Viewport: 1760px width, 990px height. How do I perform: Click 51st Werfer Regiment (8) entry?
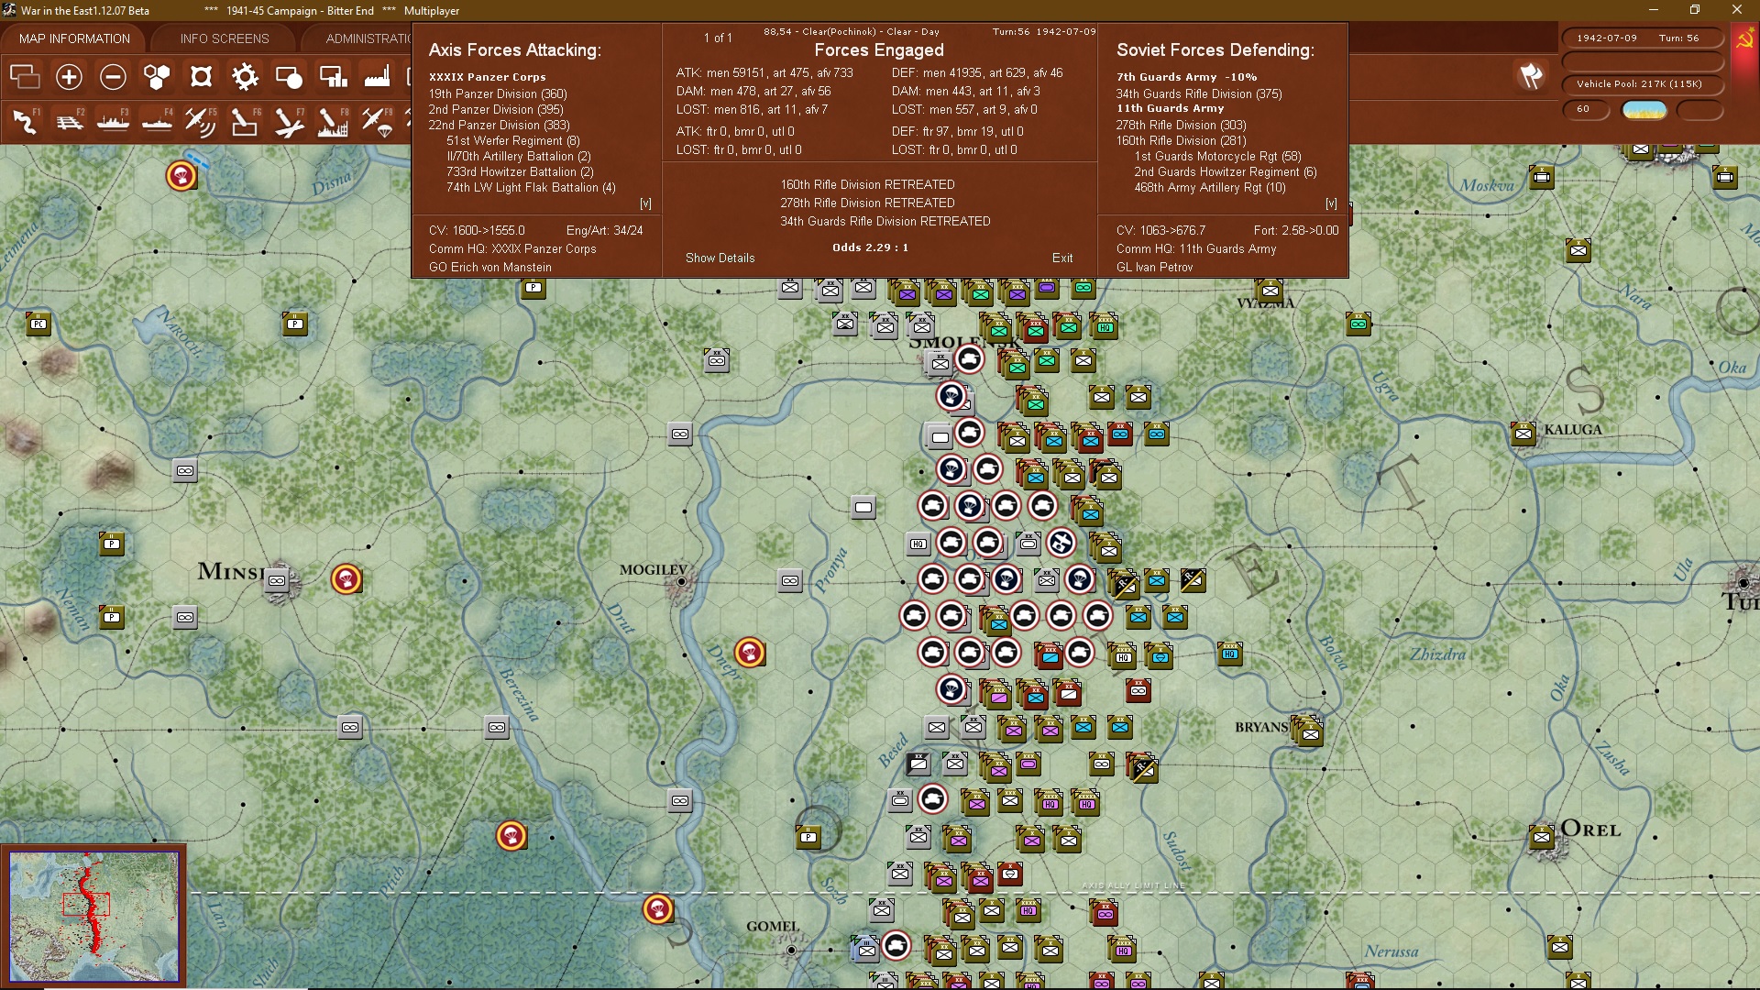(513, 140)
